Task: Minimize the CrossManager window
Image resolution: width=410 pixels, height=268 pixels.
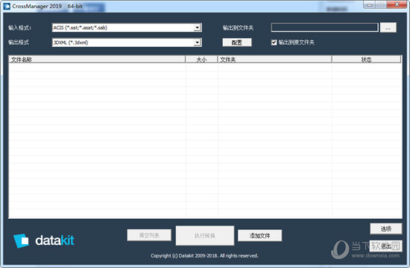Action: [370, 4]
